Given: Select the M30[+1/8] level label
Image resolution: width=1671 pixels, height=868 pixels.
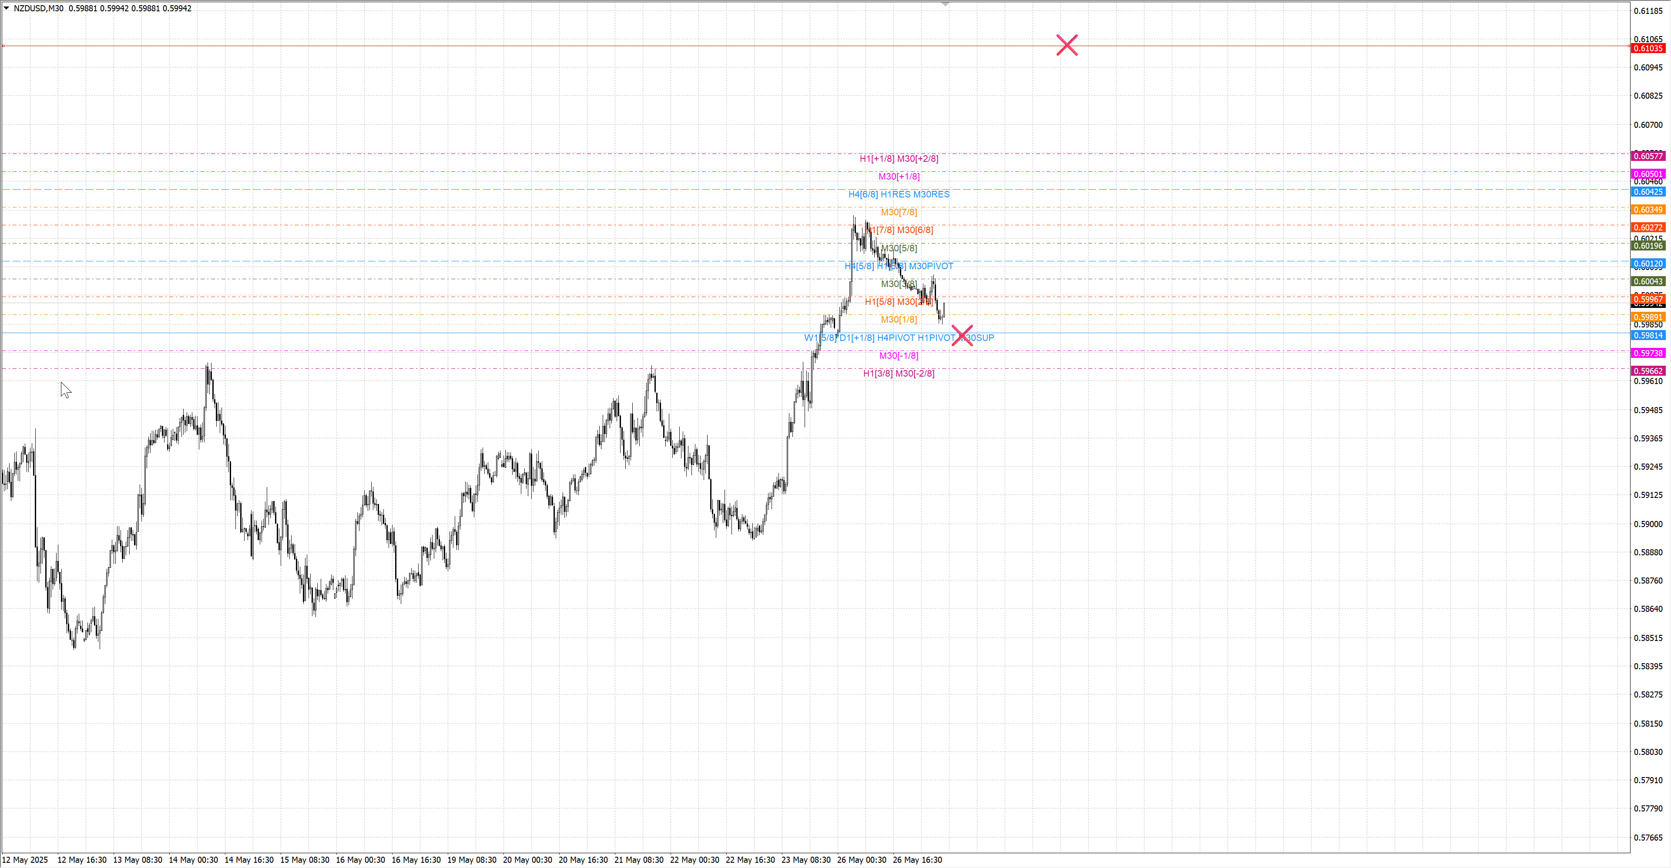Looking at the screenshot, I should (899, 176).
